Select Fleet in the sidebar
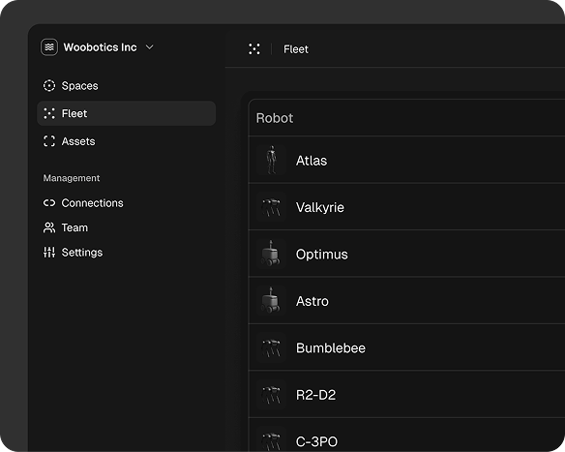The image size is (565, 452). tap(126, 113)
